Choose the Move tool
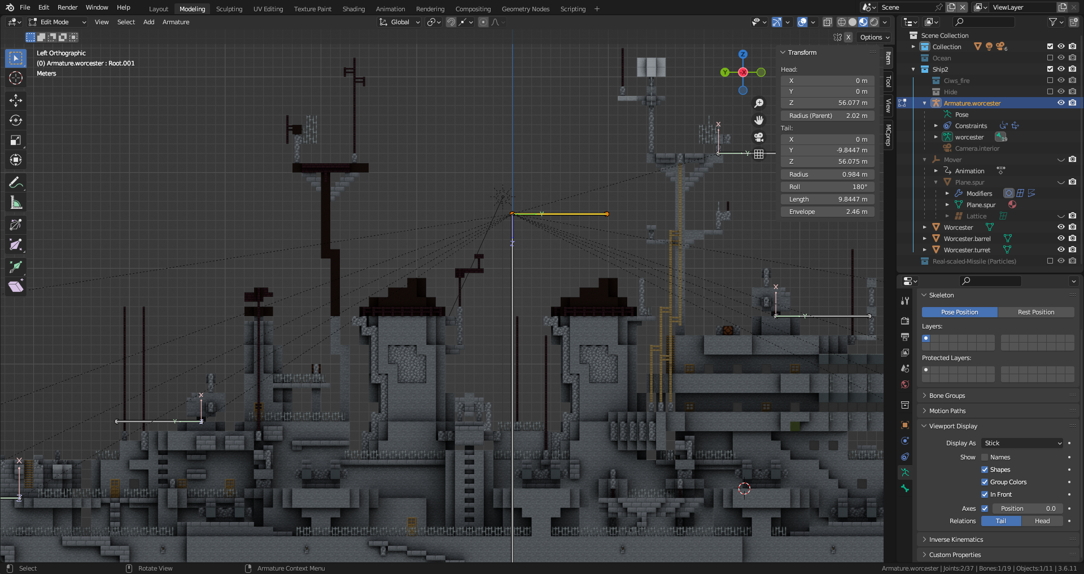This screenshot has width=1084, height=574. (16, 100)
